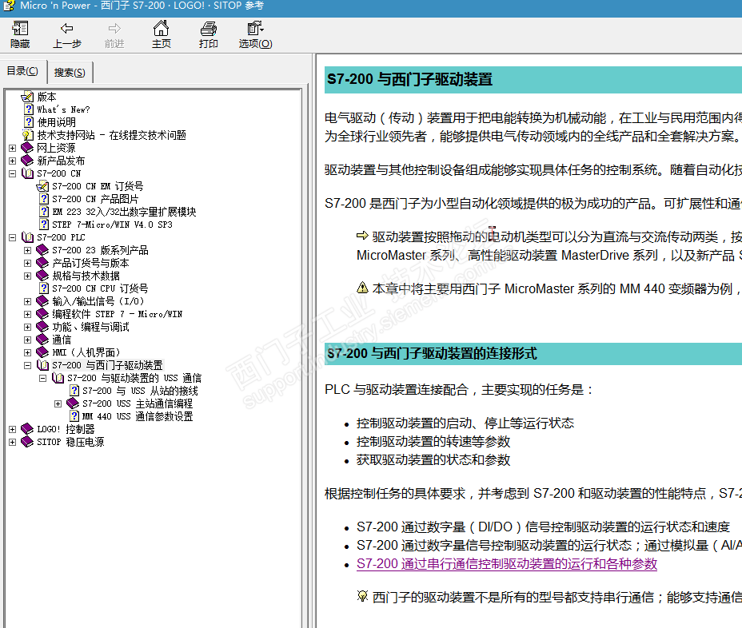Click the icon beside S7-200 CN EM 订货号
Screen dimensions: 742x628
[43, 186]
